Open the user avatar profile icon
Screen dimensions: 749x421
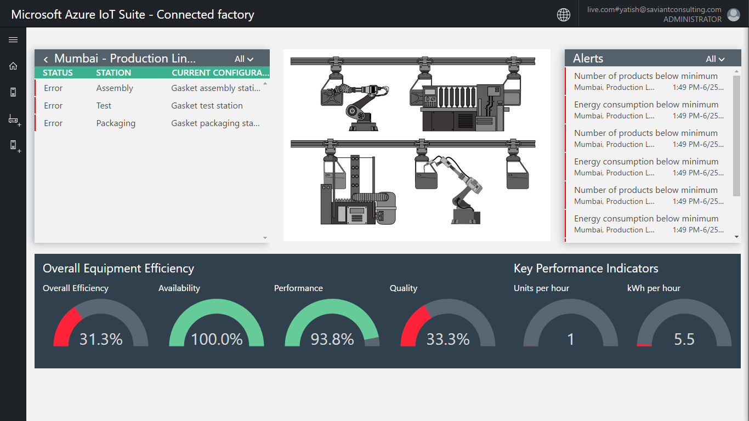pos(733,15)
